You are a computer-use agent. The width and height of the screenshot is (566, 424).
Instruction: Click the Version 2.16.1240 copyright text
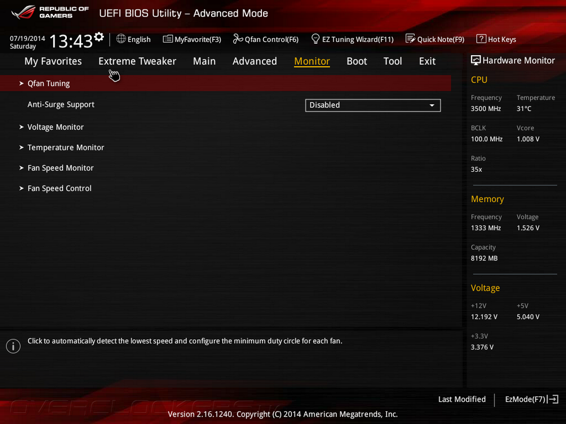[283, 414]
